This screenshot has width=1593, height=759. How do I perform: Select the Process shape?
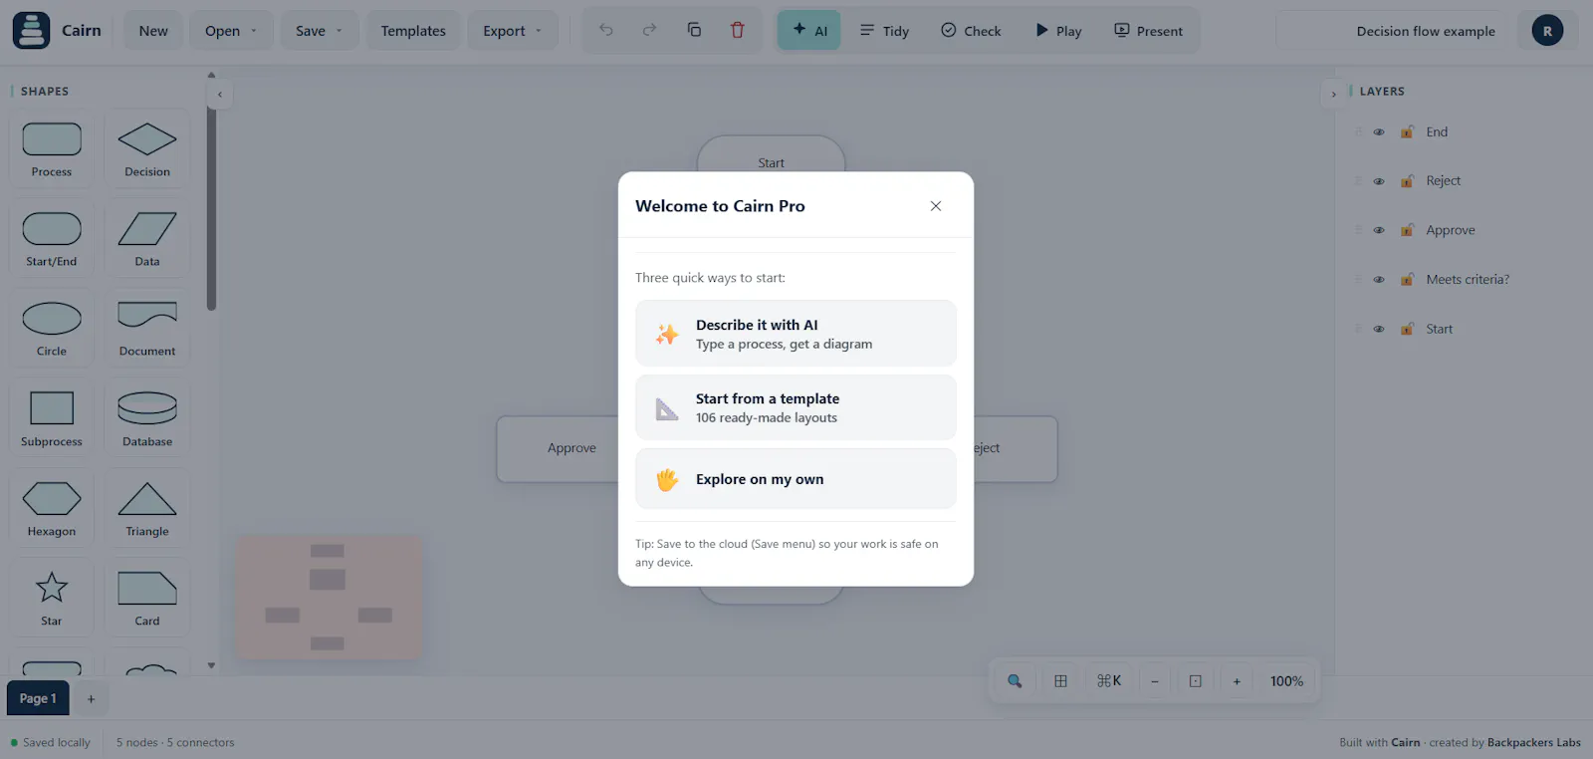(x=52, y=148)
